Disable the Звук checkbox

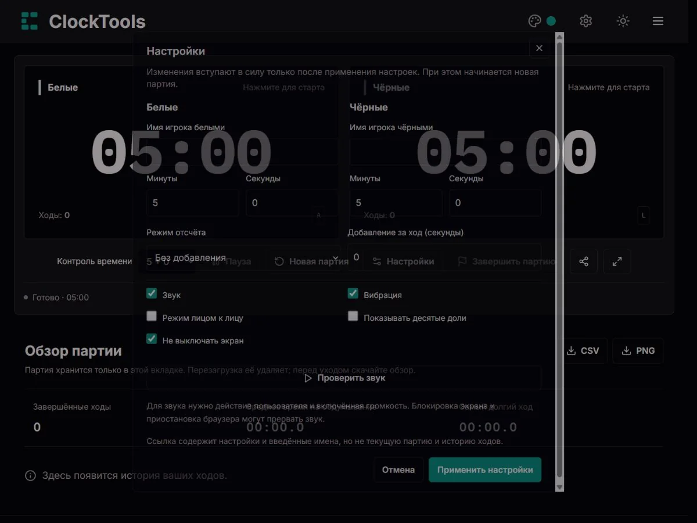(x=152, y=294)
